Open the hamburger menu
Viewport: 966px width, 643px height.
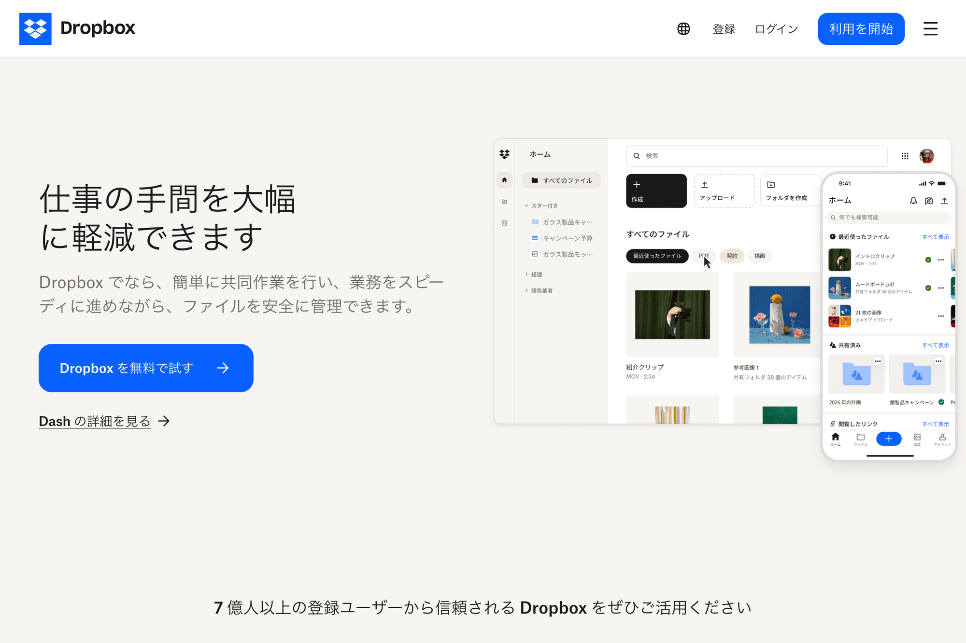(x=930, y=29)
